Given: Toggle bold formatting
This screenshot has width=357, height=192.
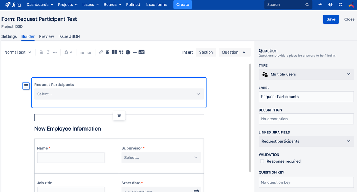Looking at the screenshot, I should pos(41,52).
